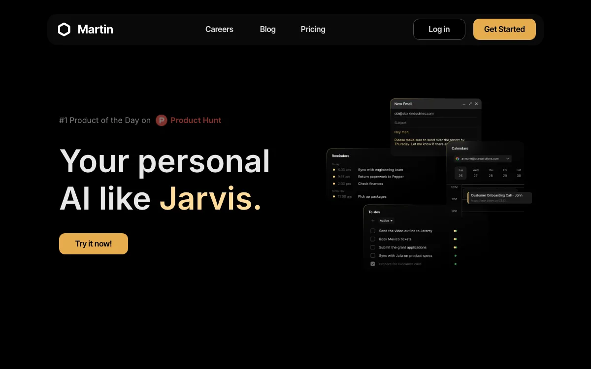591x369 pixels.
Task: Click the yellow bullet beside the 8:00 am reminder
Action: click(x=334, y=170)
